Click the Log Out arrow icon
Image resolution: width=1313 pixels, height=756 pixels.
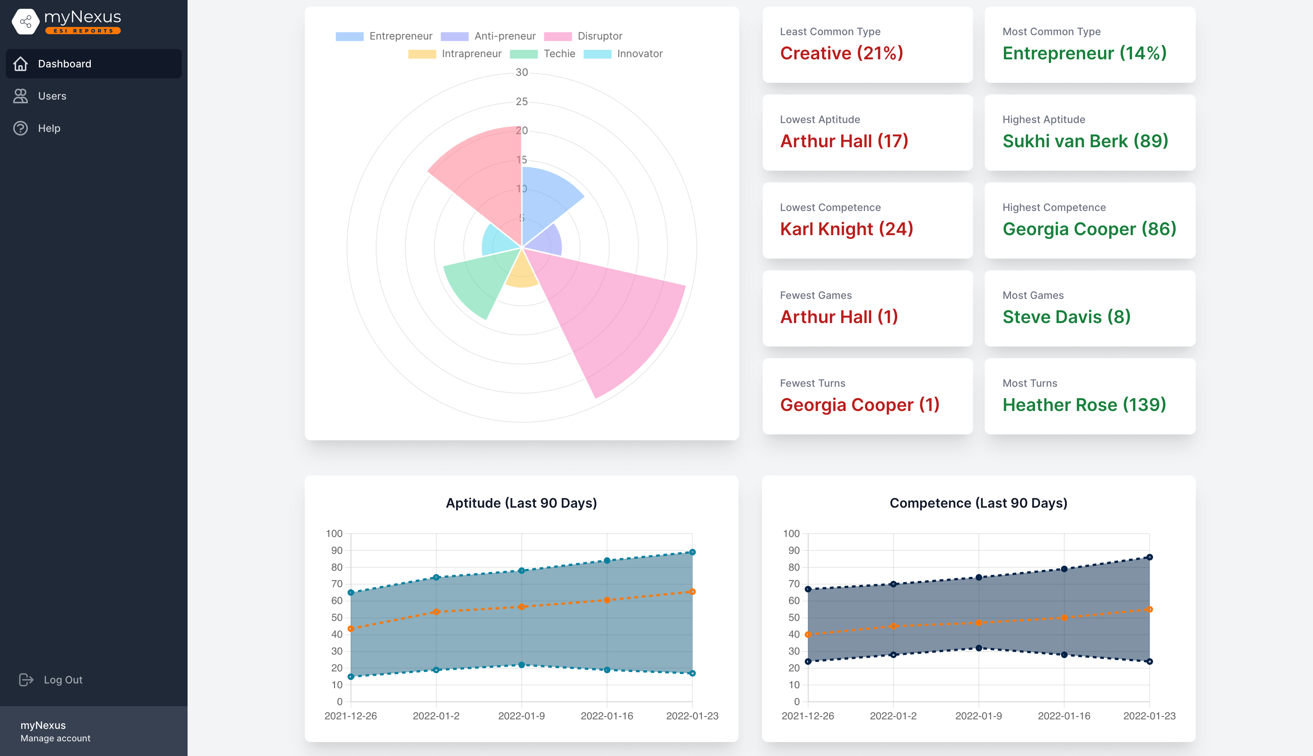point(26,680)
